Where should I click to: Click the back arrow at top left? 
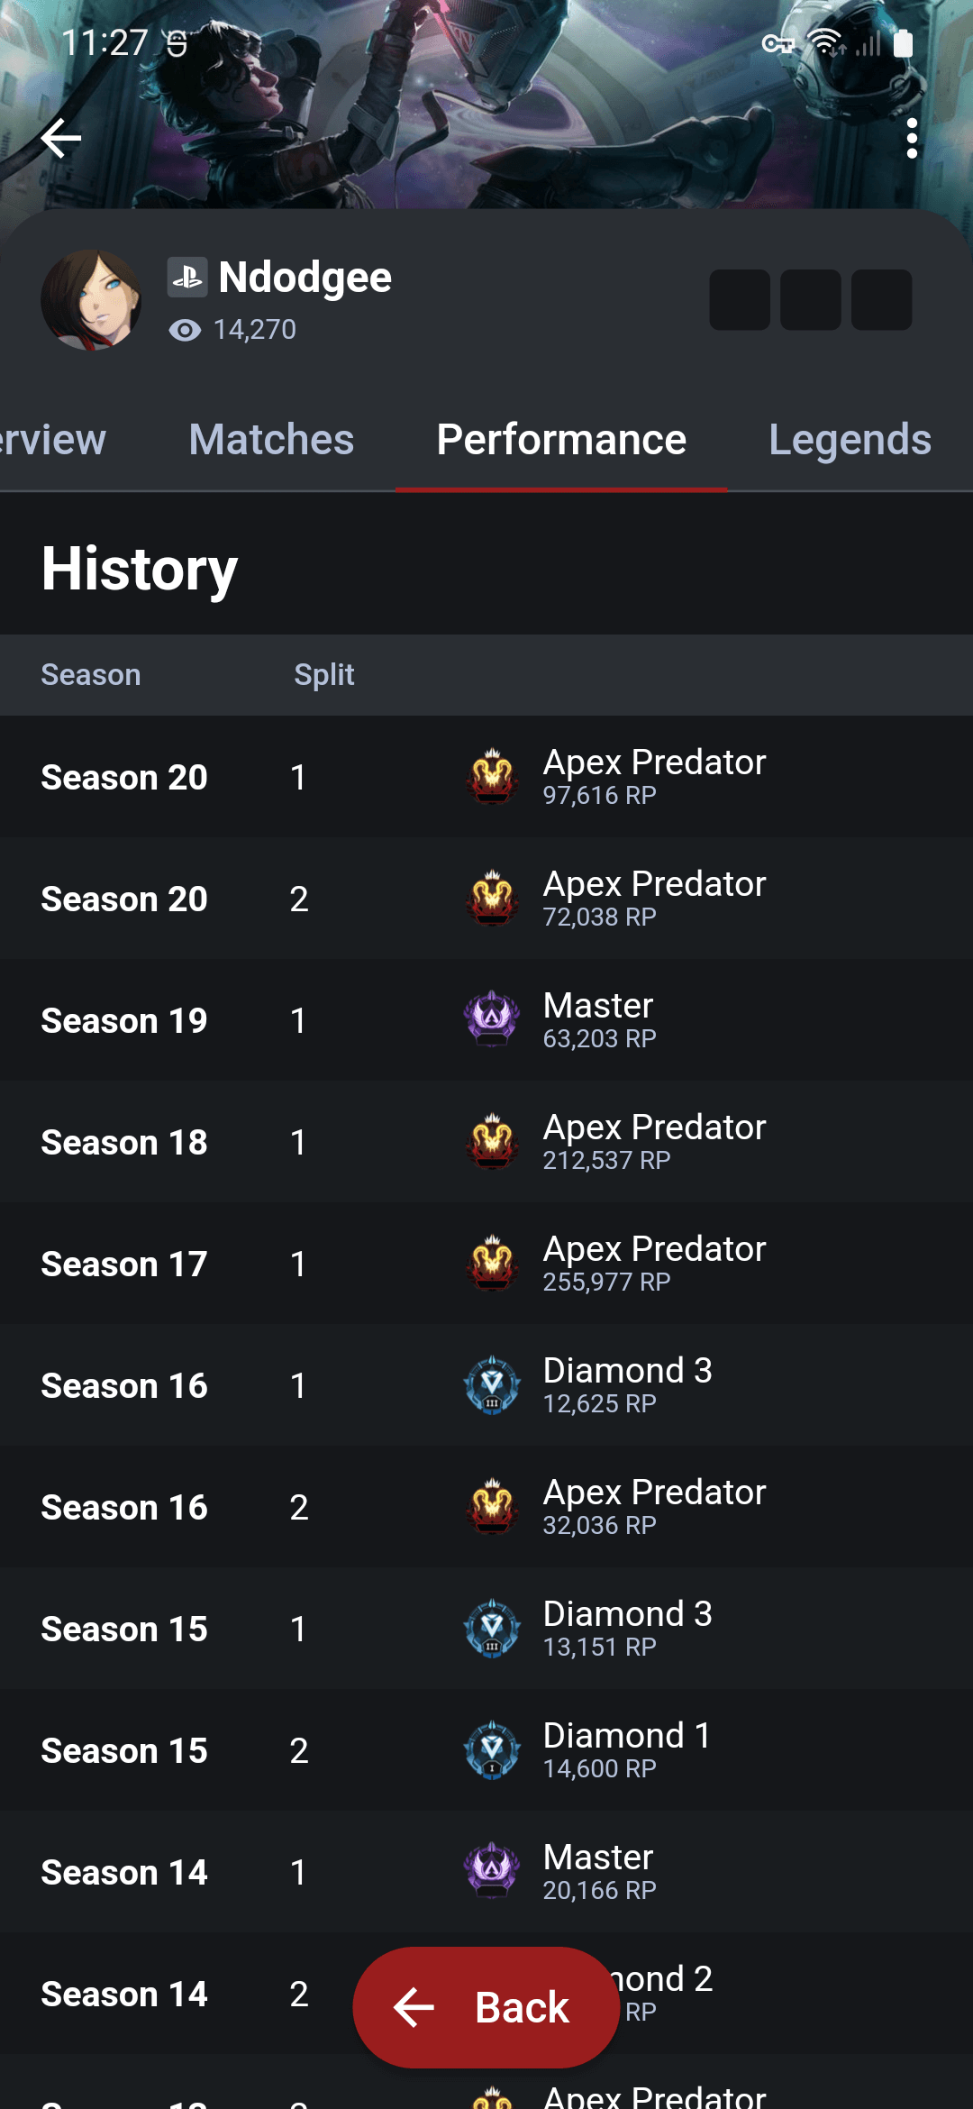(x=59, y=137)
